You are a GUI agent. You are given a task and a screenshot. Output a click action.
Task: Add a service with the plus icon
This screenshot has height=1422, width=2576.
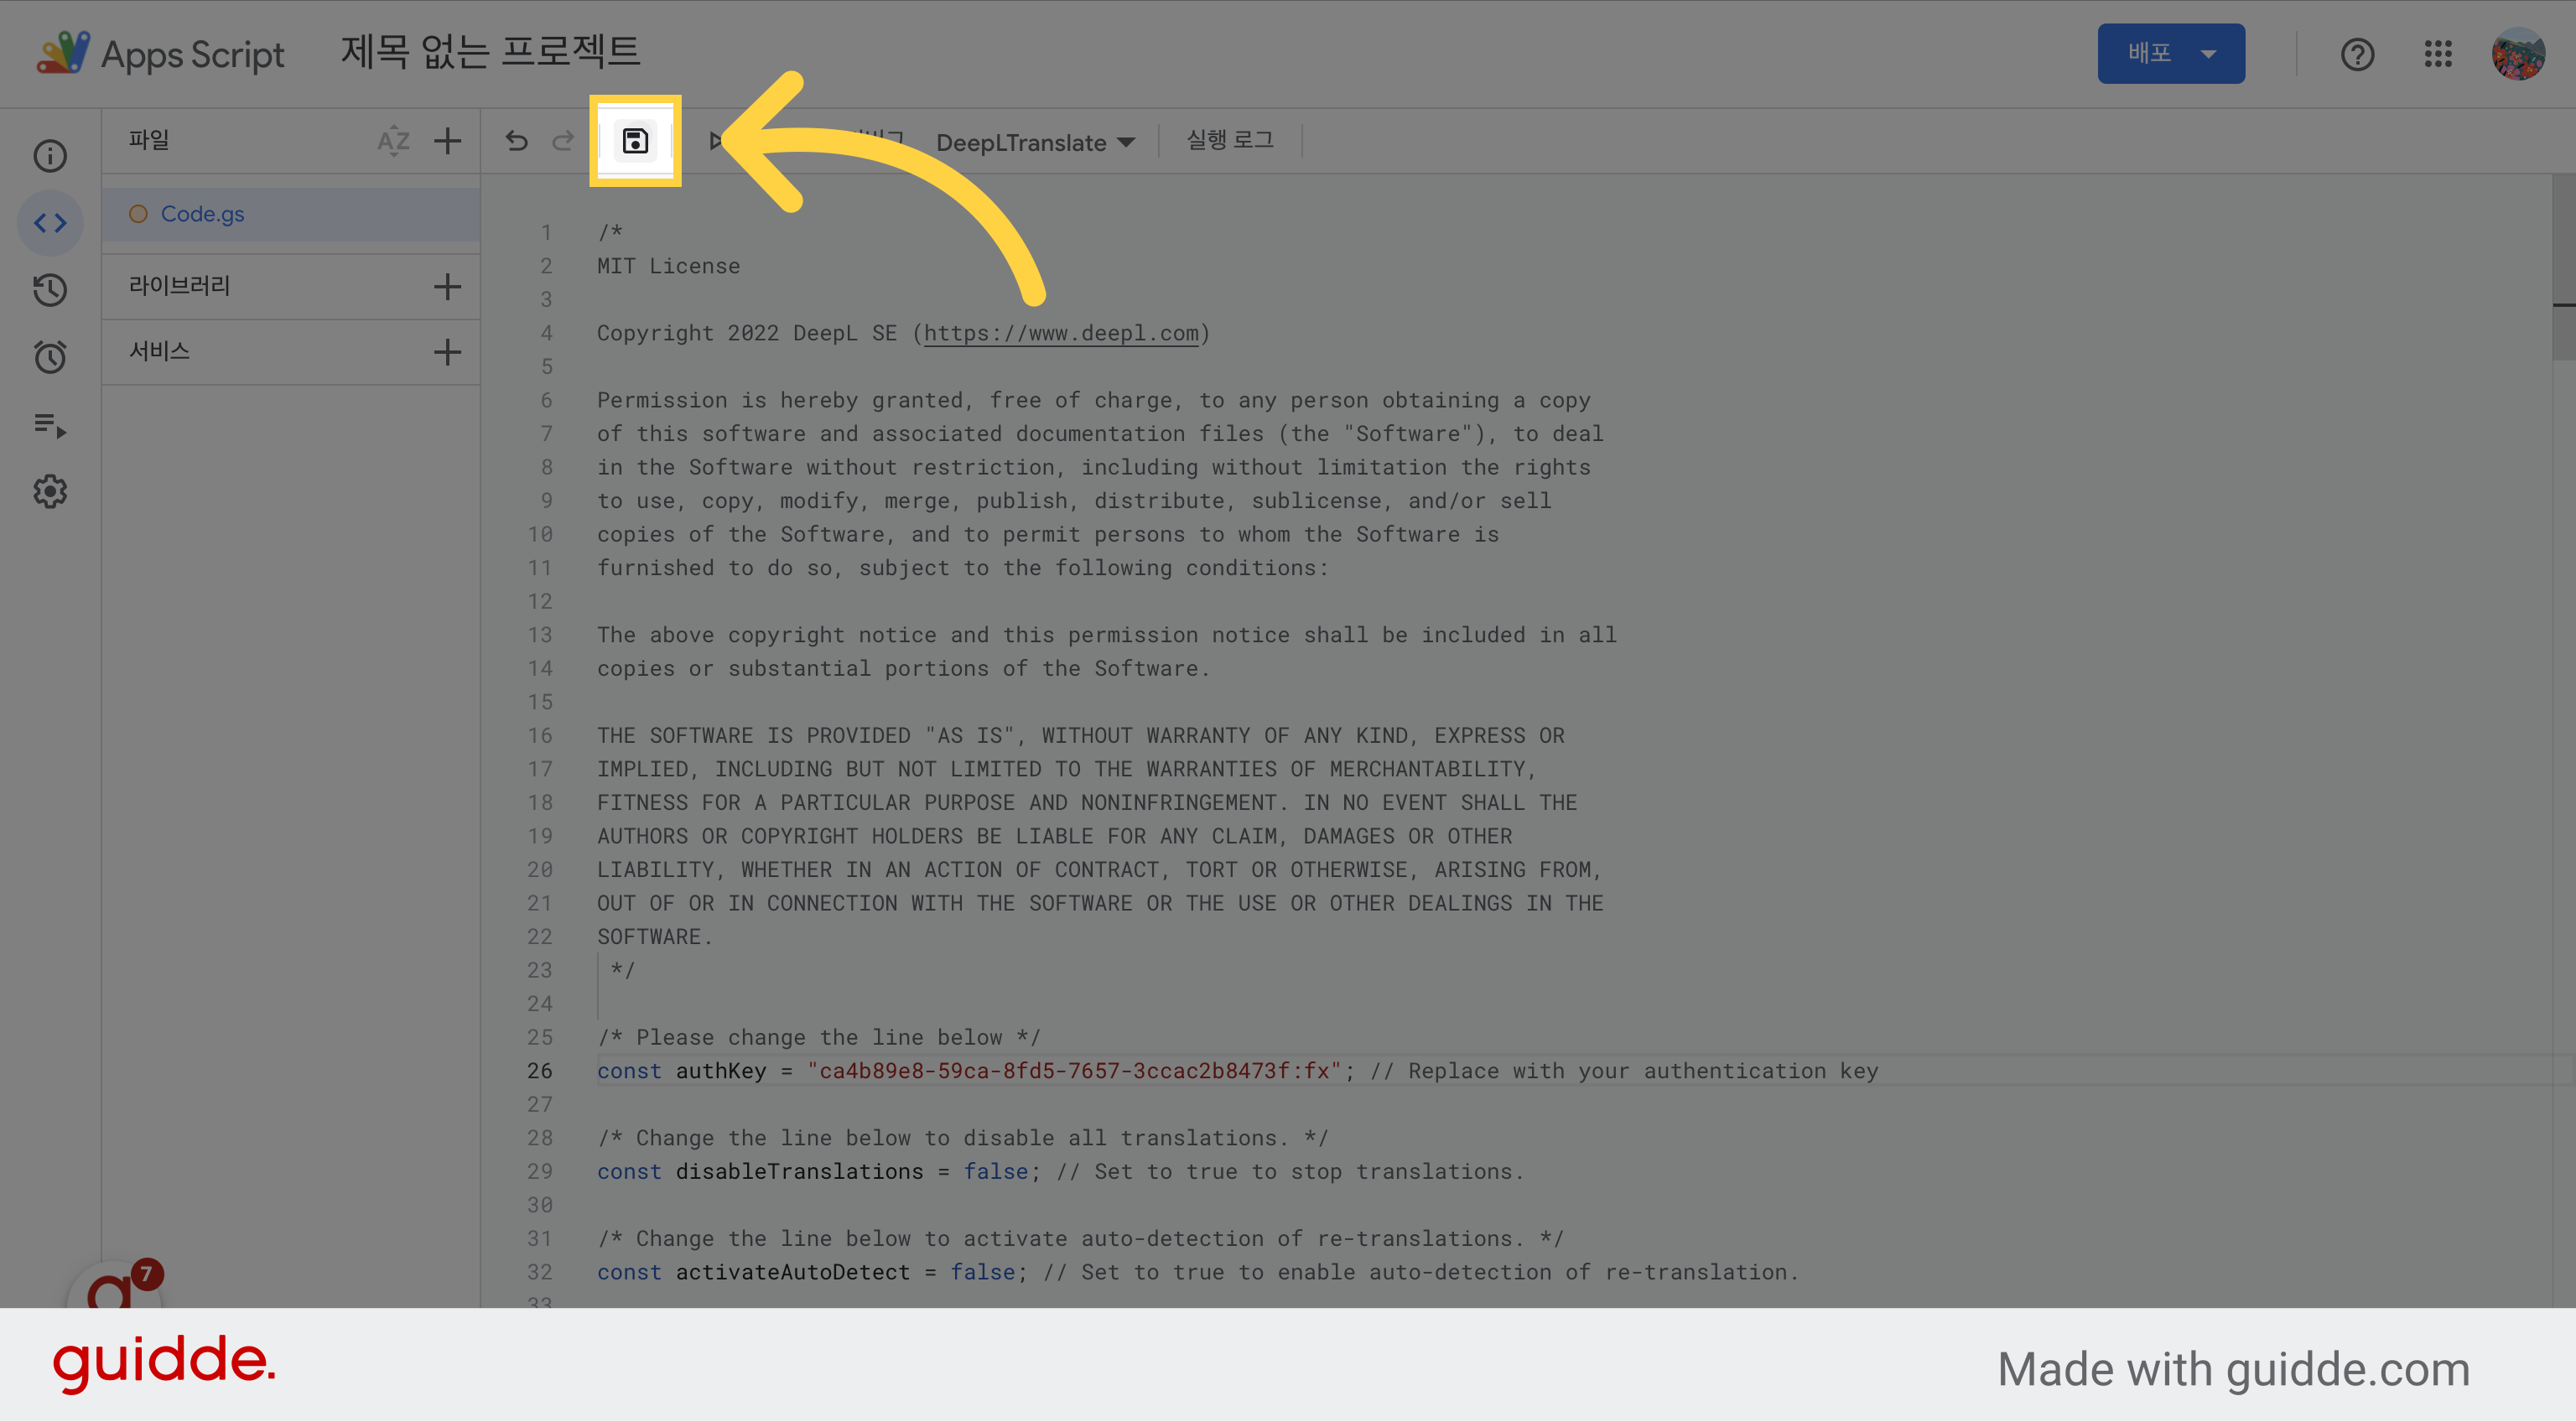click(447, 352)
